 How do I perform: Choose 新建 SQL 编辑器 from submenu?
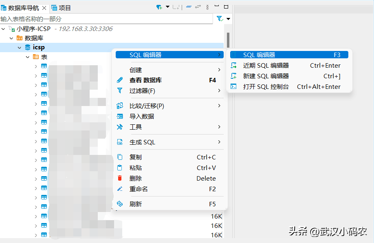tap(266, 76)
